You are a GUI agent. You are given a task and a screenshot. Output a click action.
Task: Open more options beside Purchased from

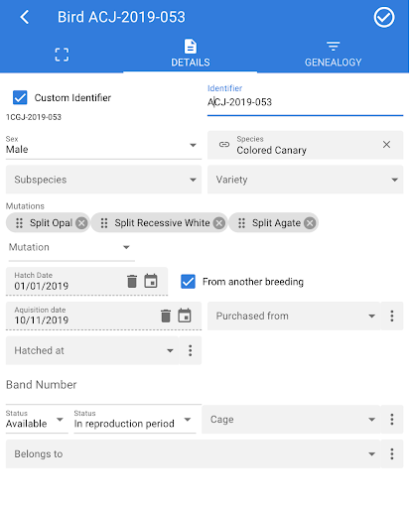[x=392, y=316]
